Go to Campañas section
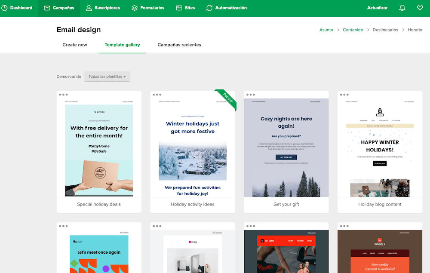This screenshot has height=273, width=430. 59,8
